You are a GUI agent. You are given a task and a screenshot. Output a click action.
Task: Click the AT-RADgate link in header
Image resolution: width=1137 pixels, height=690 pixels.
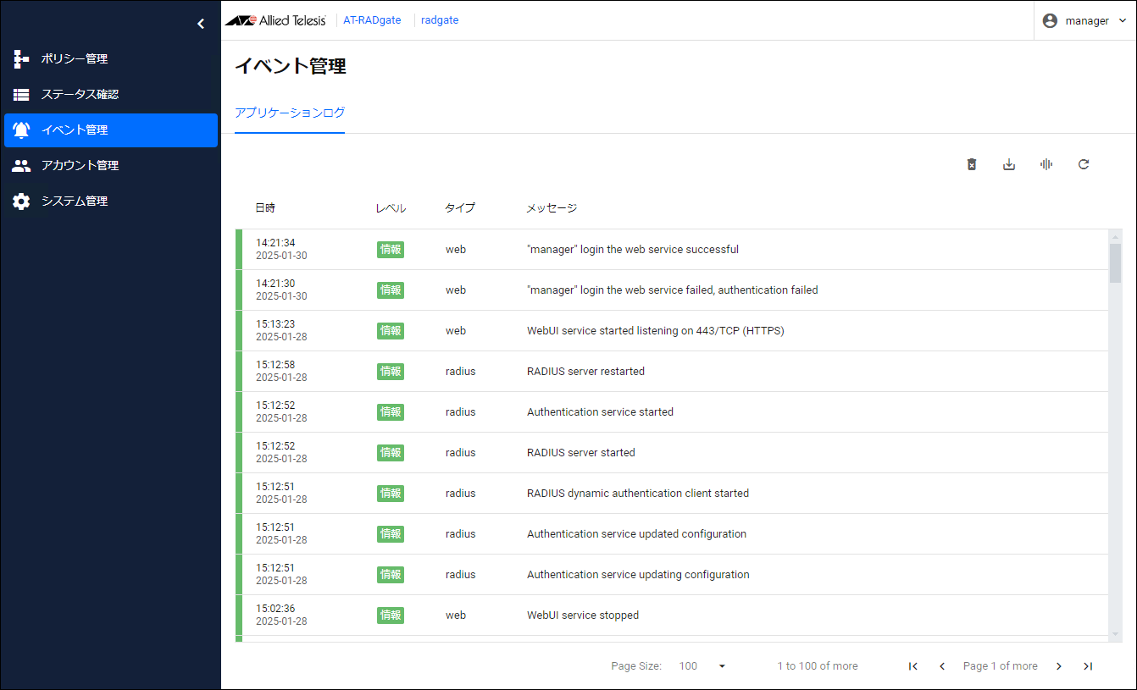(x=372, y=20)
